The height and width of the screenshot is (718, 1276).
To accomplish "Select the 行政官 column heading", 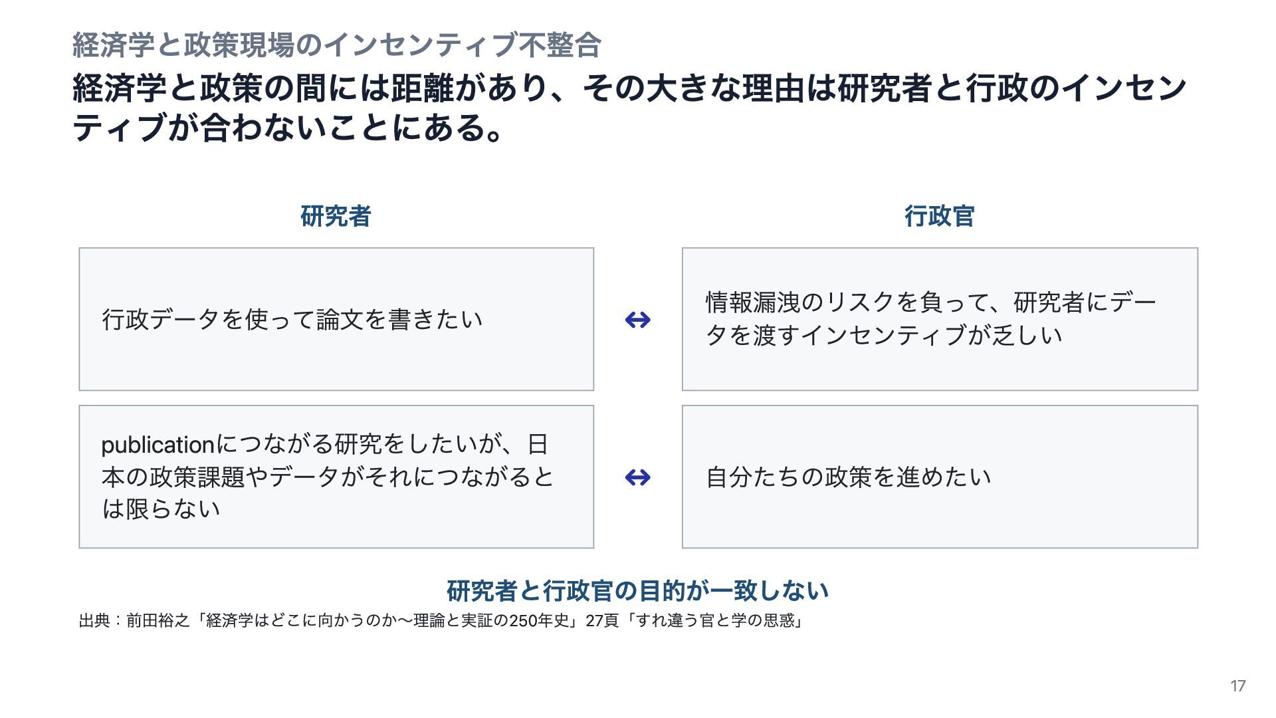I will (939, 216).
